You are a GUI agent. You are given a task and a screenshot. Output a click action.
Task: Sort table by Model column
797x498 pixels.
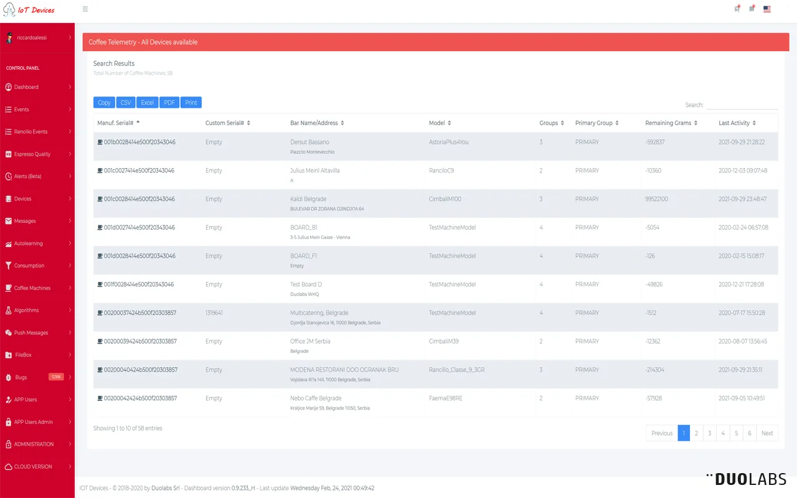point(440,123)
